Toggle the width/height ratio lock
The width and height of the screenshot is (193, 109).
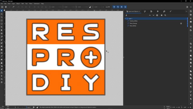click(x=90, y=7)
